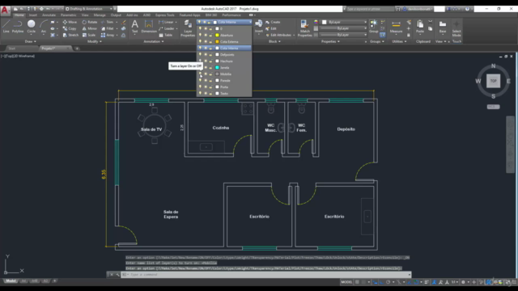Click the Array tool

[x=108, y=35]
